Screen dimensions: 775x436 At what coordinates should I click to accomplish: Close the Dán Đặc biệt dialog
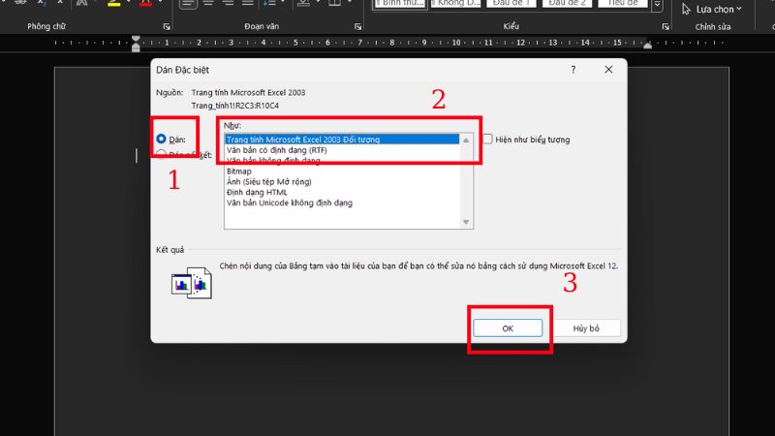point(608,70)
